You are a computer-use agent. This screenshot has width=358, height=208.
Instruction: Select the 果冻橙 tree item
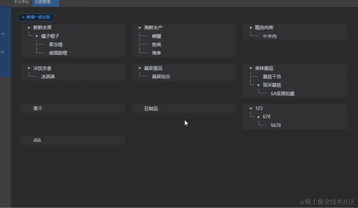pos(56,45)
